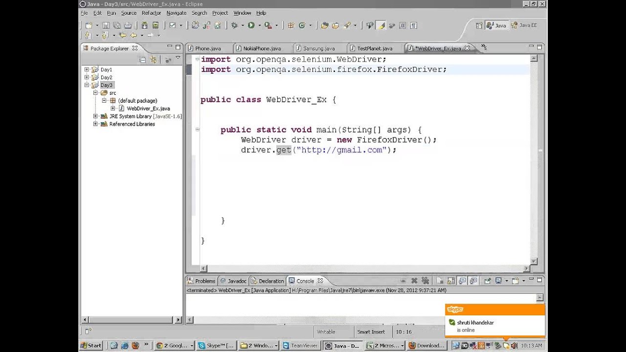Select WebDriver_Ex.java in Package Explorer

[148, 109]
